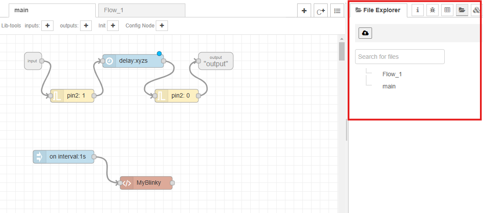This screenshot has width=483, height=213.
Task: Click the scroll up arrow of canvas
Action: [342, 38]
